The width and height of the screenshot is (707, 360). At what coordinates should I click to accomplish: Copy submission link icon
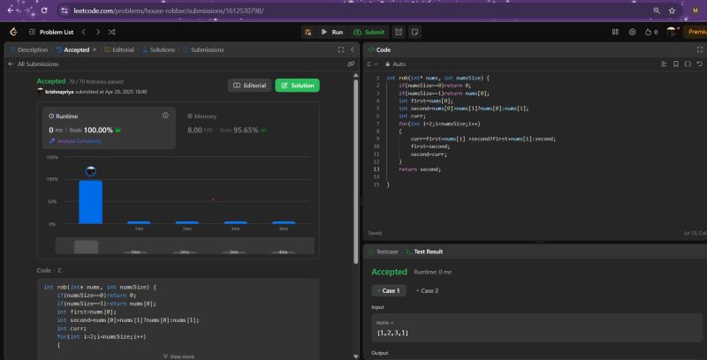tap(351, 64)
